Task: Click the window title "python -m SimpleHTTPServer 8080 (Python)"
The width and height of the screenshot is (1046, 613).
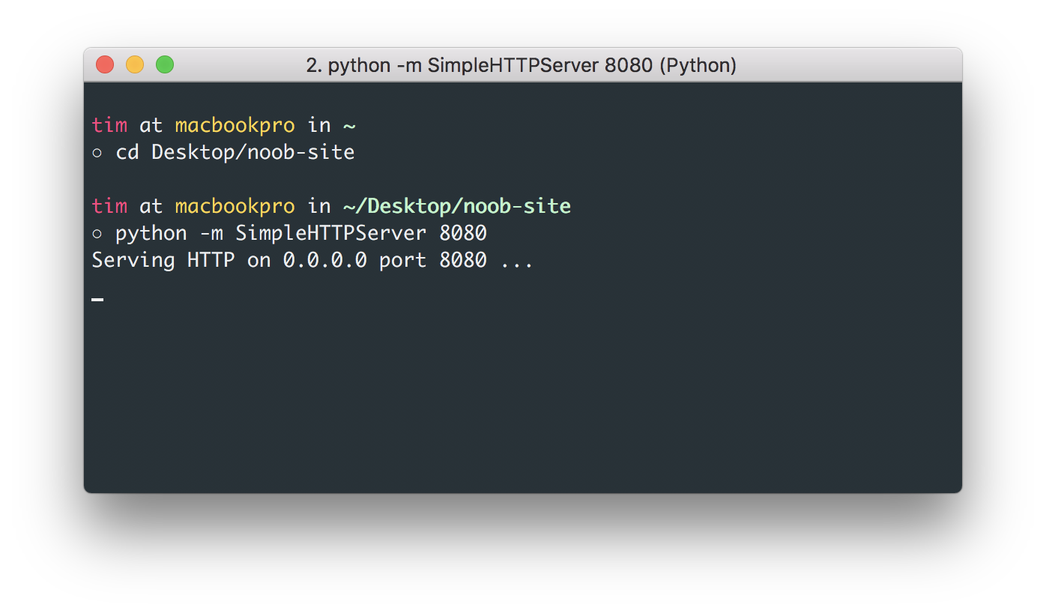Action: (x=521, y=65)
